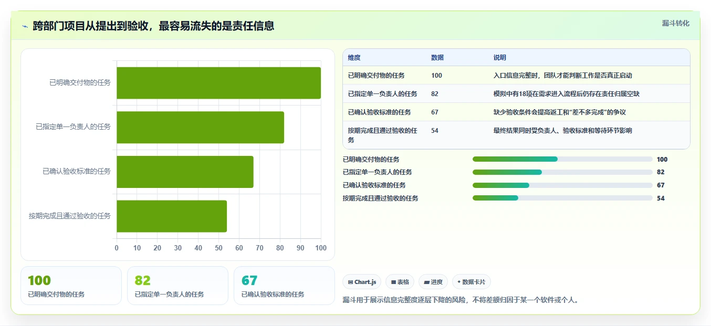Viewport: 711px width, 326px height.
Task: Open the stat card showing 100
Action: pyautogui.click(x=71, y=286)
